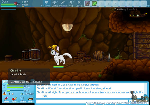Open the Options wrench menu

pyautogui.click(x=63, y=3)
